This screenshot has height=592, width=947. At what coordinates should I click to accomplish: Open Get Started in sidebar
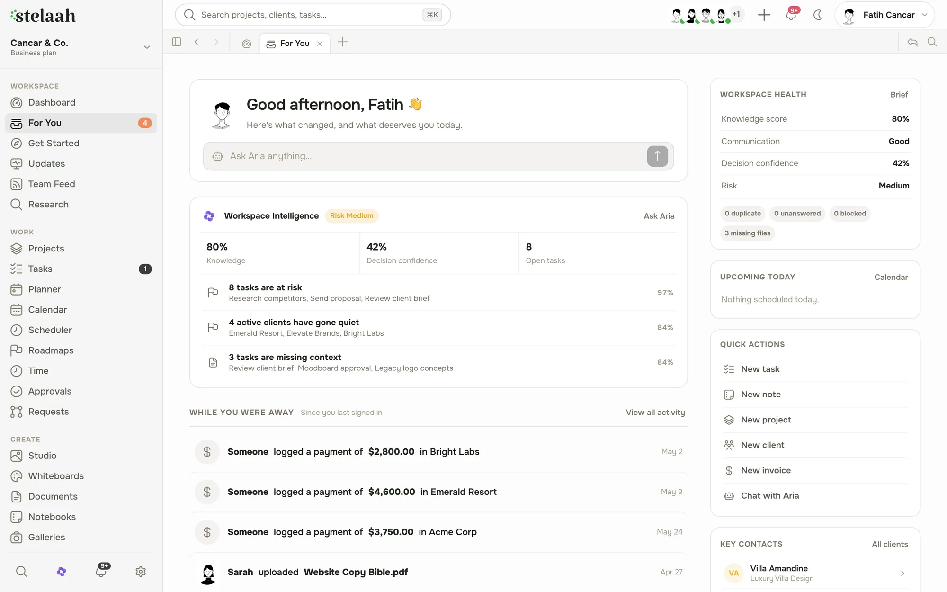(81, 144)
